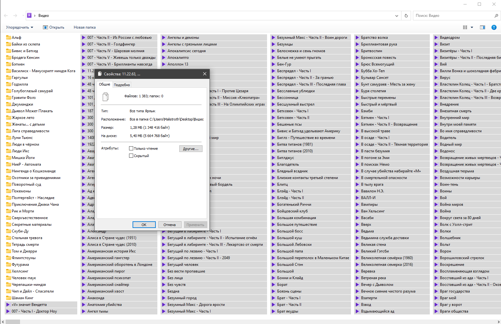Select the Бэтмен folder icon

(x=9, y=64)
